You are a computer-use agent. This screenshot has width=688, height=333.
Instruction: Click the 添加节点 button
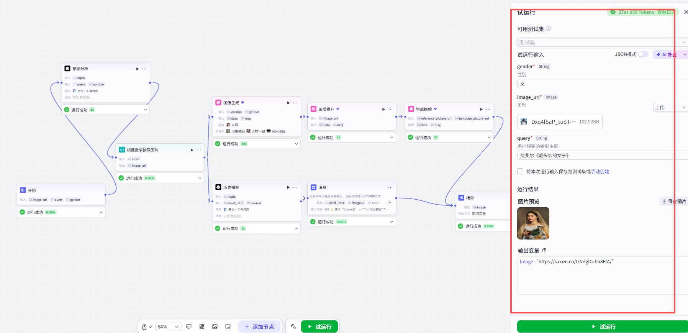(x=260, y=326)
